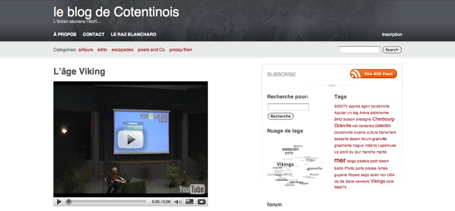Click the Photo tag
This screenshot has height=211, width=455.
[x=350, y=168]
